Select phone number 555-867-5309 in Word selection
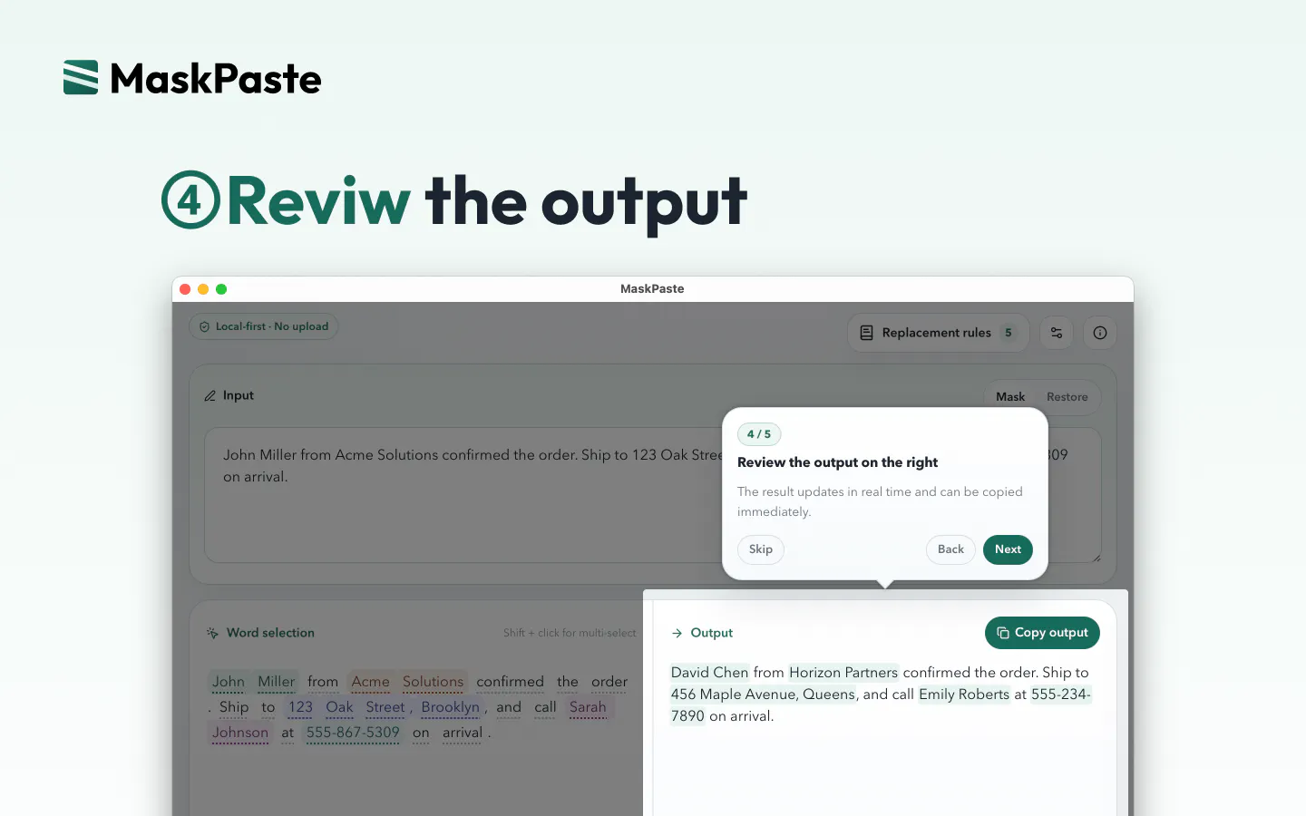This screenshot has height=816, width=1306. point(353,733)
